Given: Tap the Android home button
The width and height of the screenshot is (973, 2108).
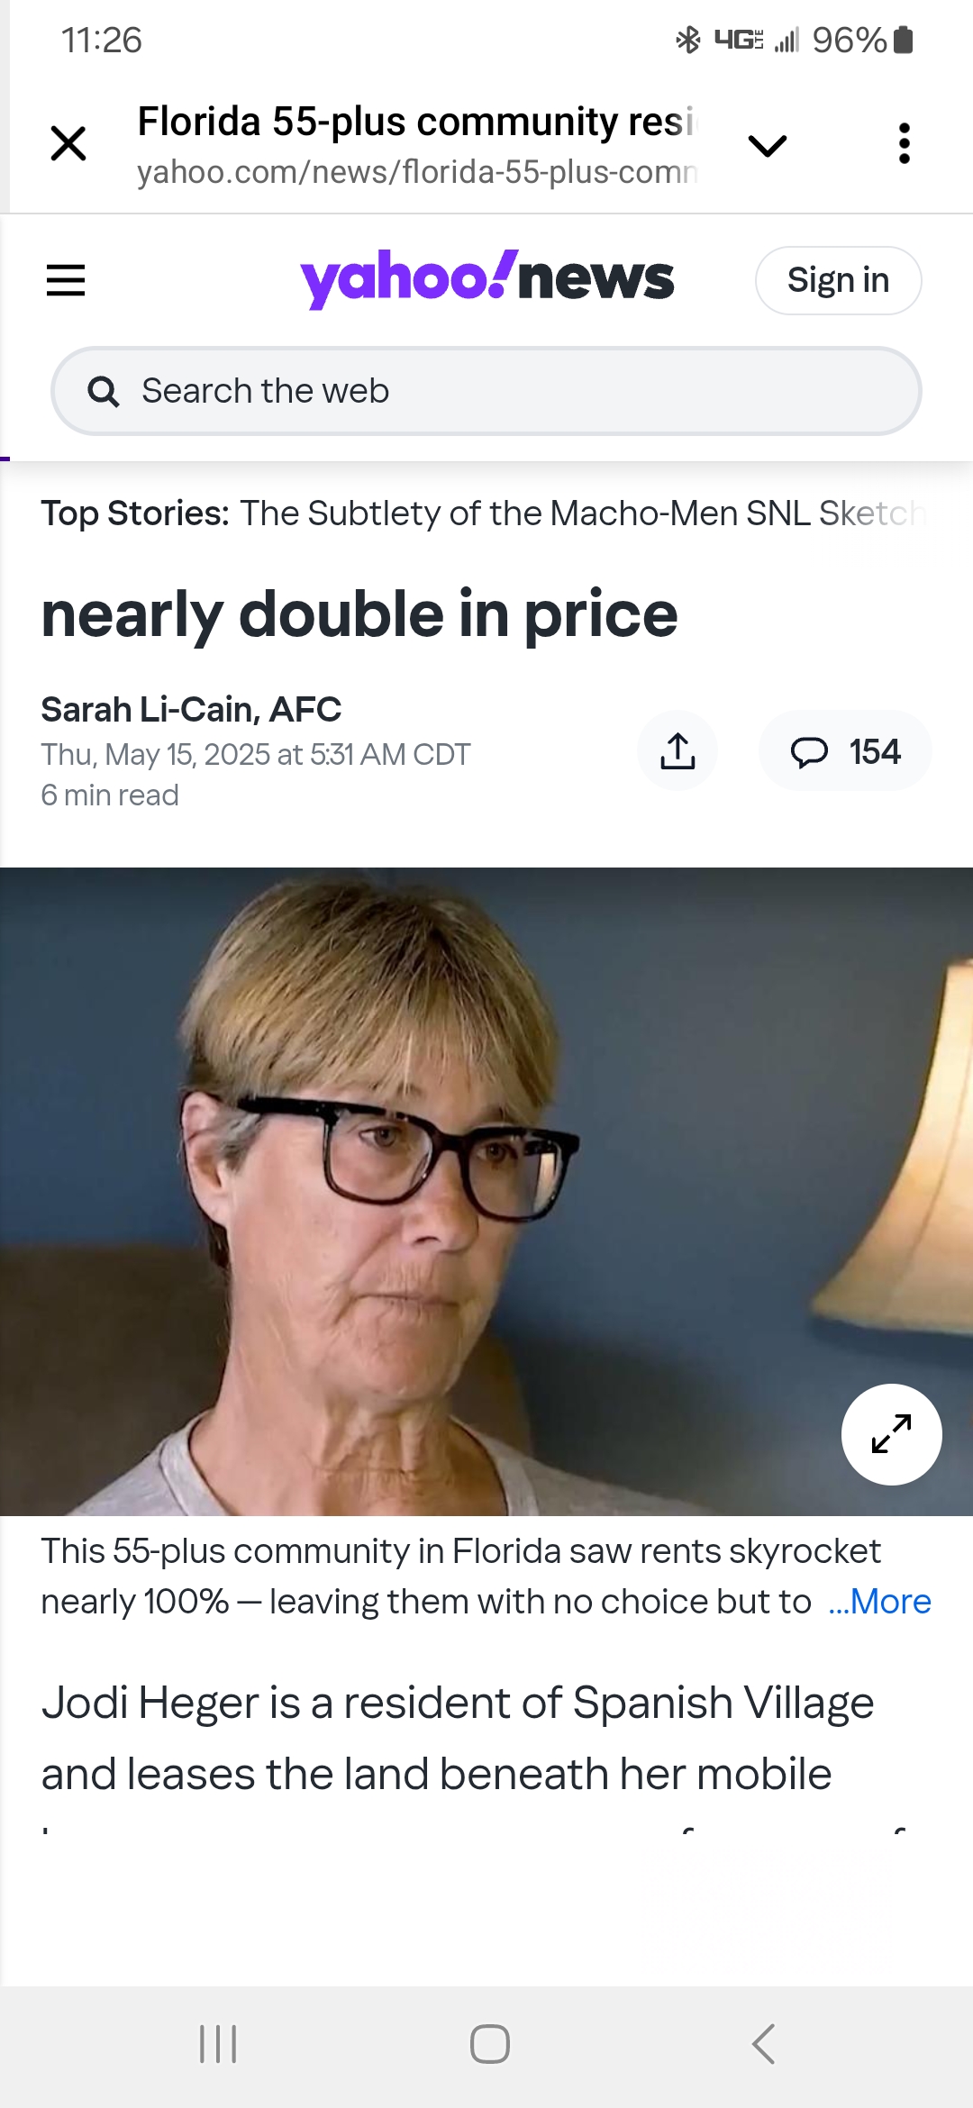Looking at the screenshot, I should (x=490, y=2044).
